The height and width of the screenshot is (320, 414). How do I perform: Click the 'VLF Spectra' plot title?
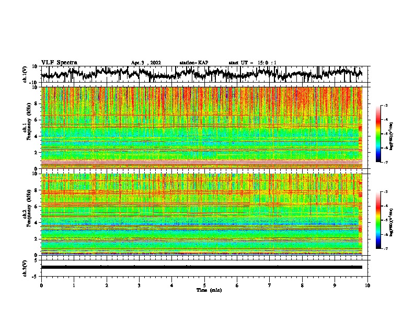click(59, 63)
